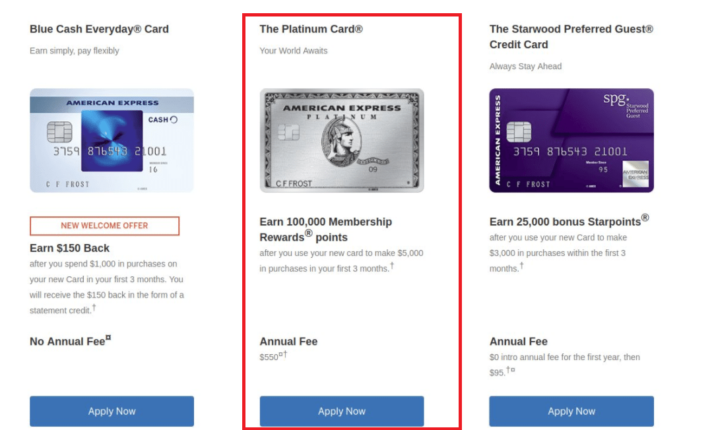Click the footnote symbols after the $95 fee
The width and height of the screenshot is (714, 430).
(x=511, y=371)
